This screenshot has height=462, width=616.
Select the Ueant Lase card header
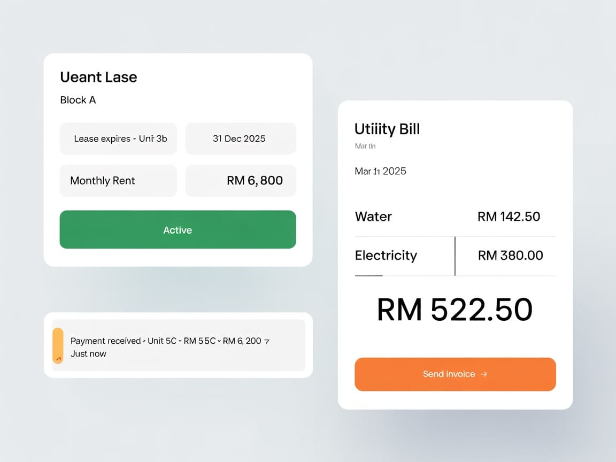99,77
